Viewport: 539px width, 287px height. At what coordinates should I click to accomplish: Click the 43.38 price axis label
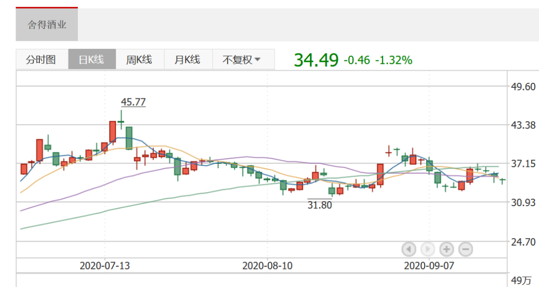pos(523,125)
